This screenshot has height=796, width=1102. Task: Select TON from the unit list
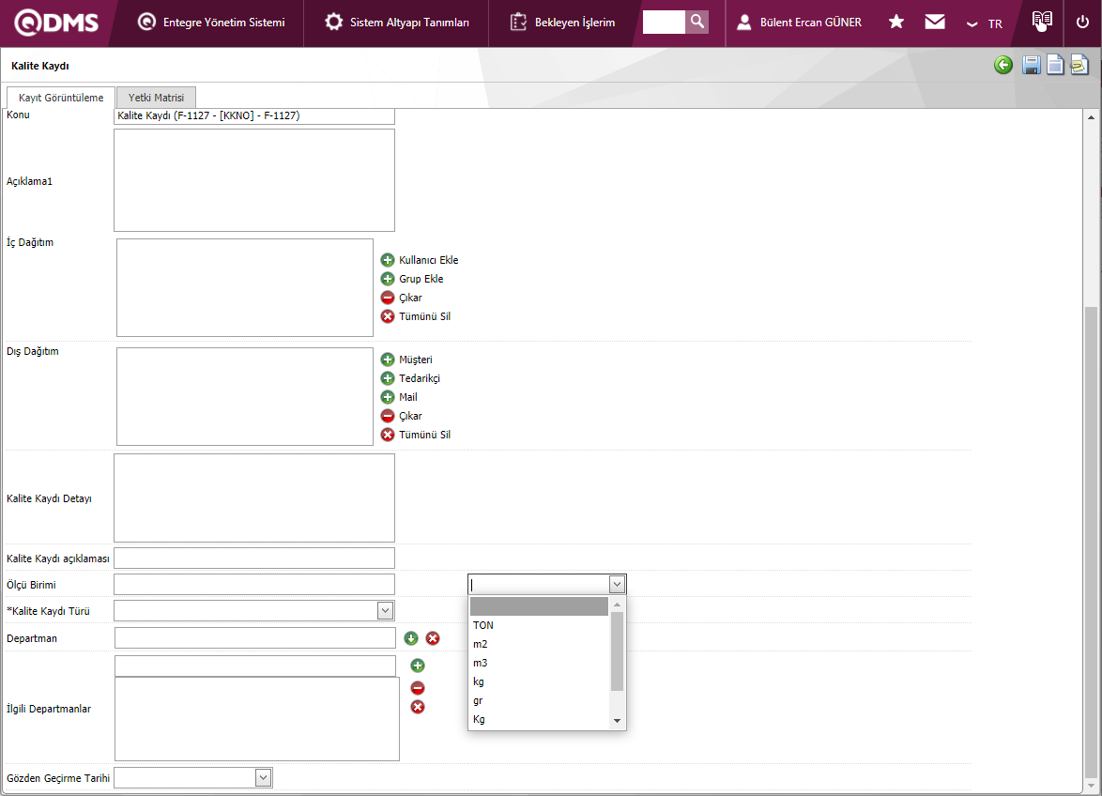[x=483, y=625]
